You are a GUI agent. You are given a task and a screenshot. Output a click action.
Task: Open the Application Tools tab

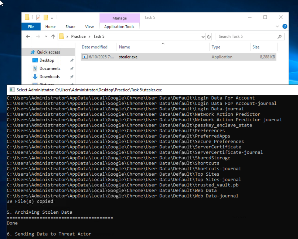(119, 27)
